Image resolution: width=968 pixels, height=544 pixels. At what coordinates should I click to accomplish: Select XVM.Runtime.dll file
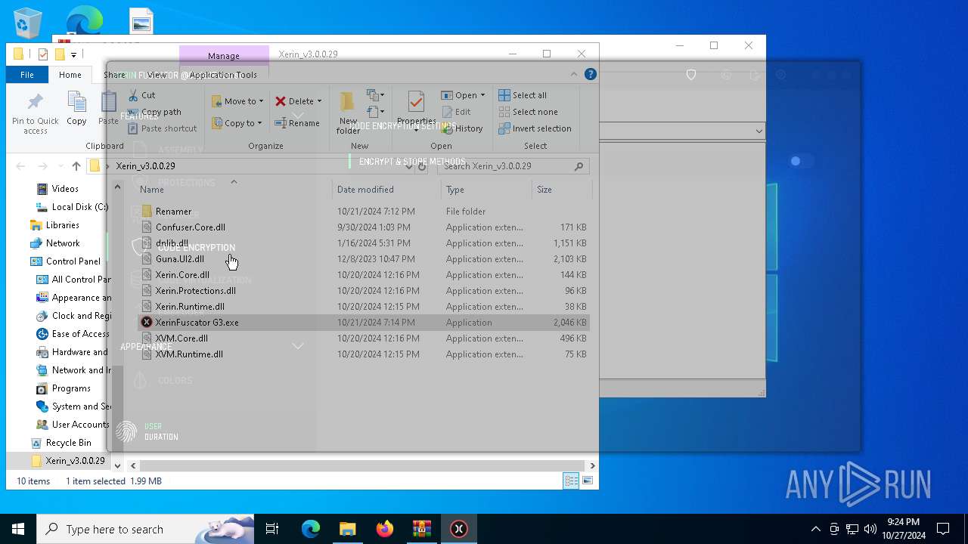[364, 354]
